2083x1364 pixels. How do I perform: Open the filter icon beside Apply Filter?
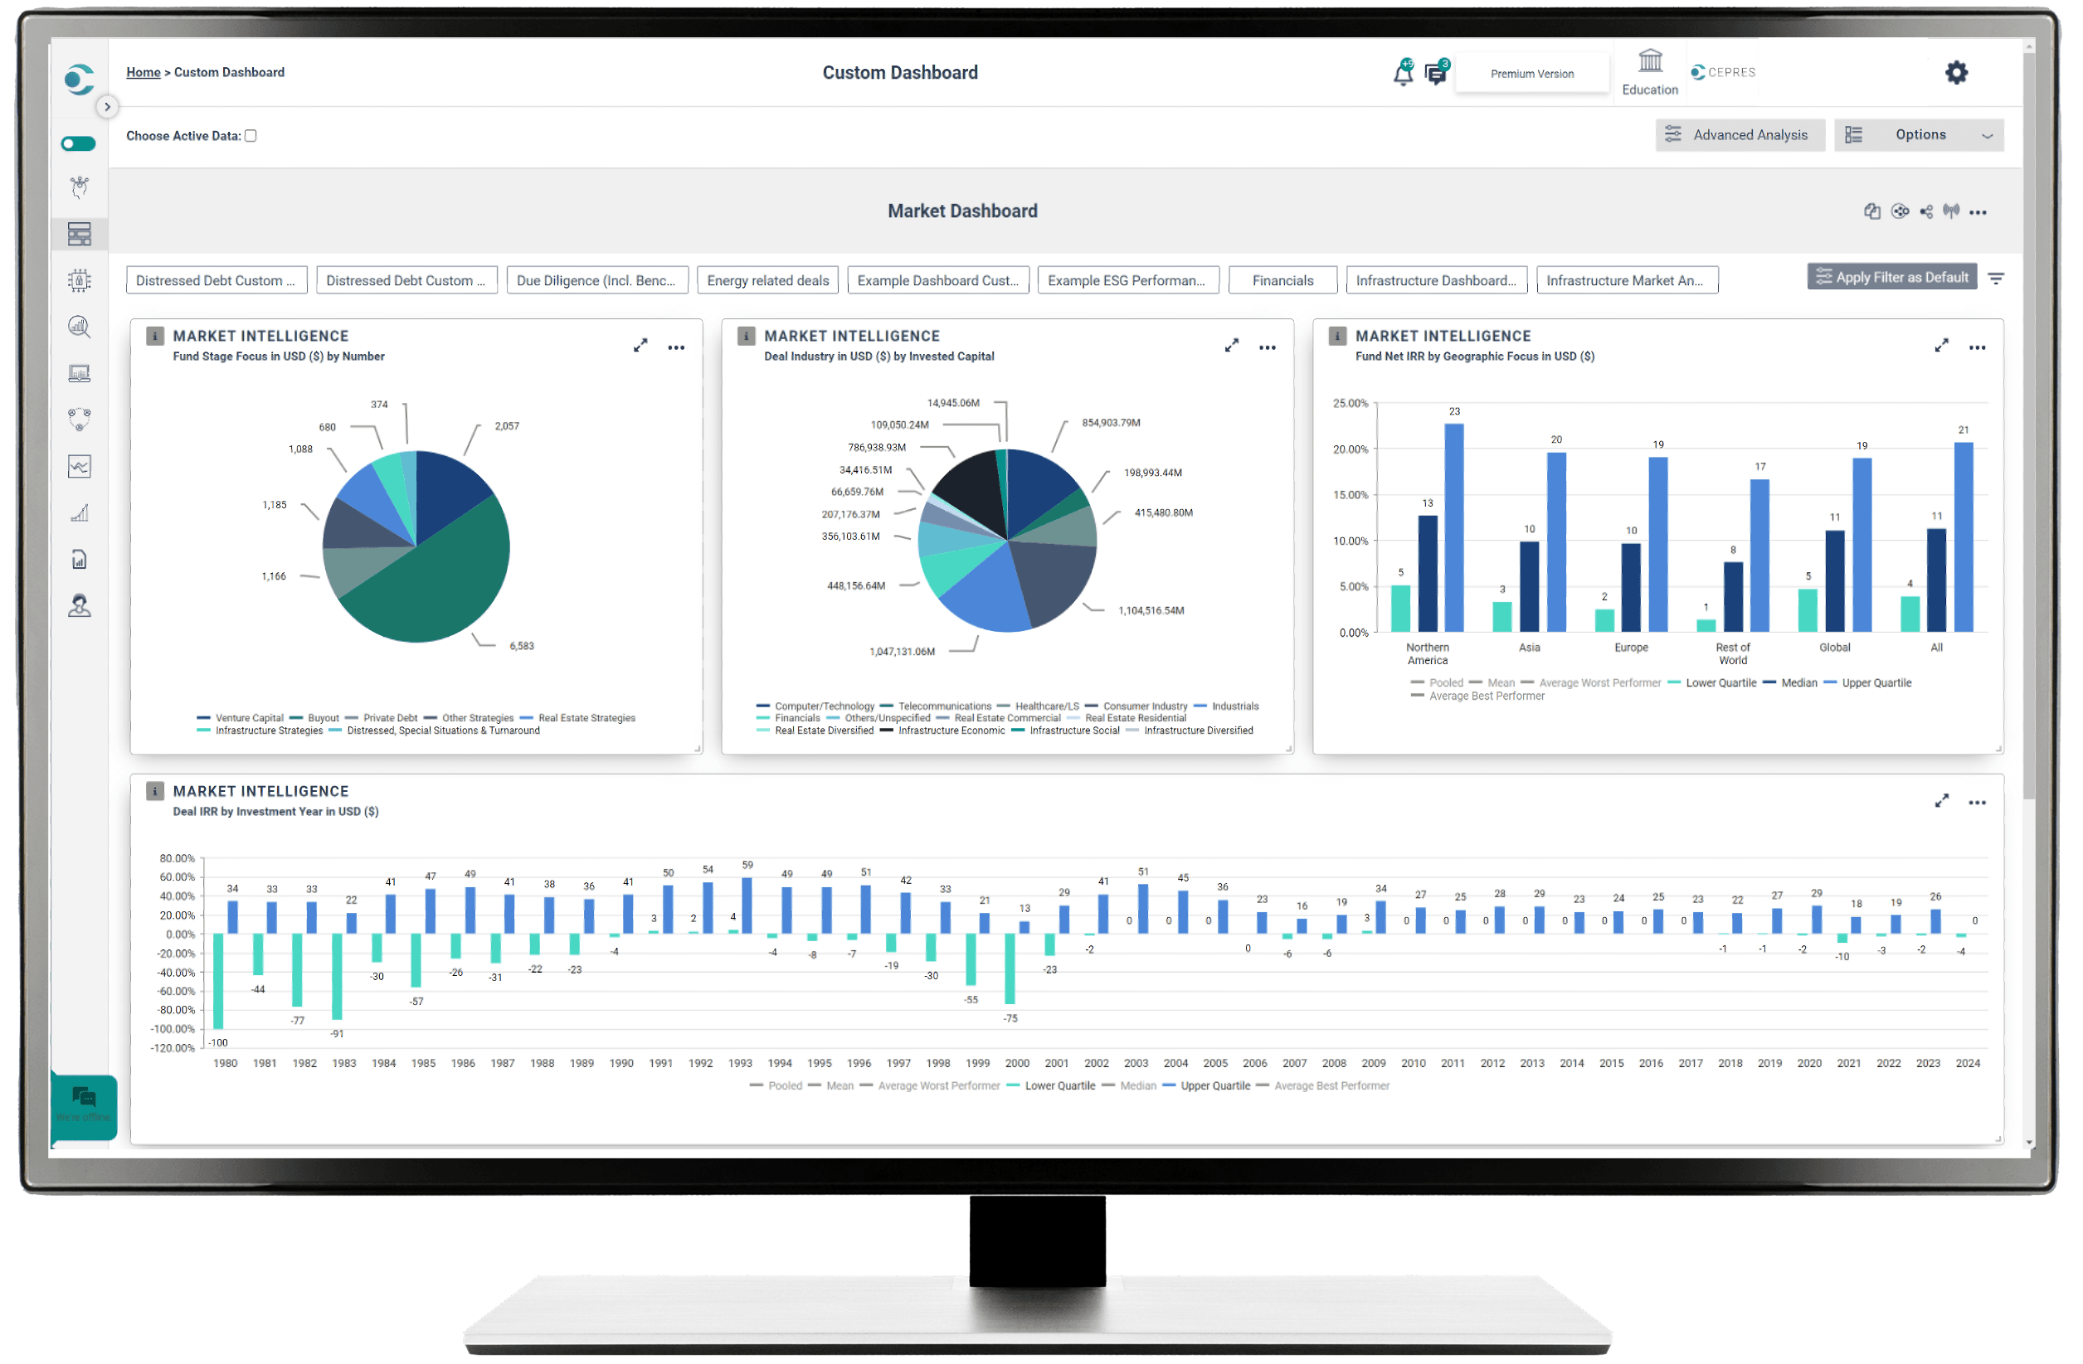[x=1995, y=279]
